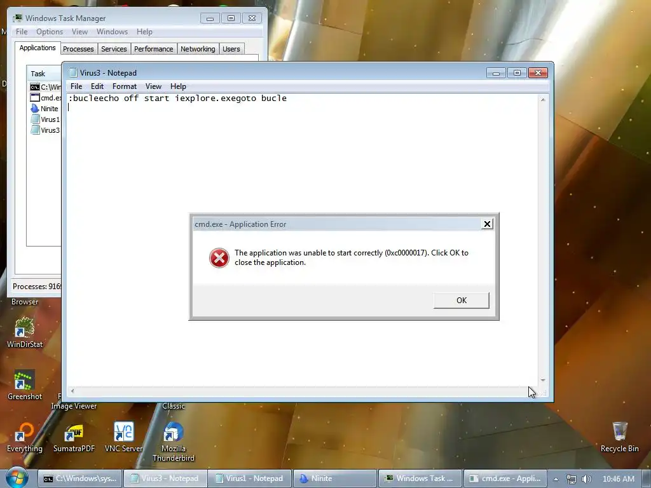Select Ninite task in Task Manager list

tap(45, 108)
